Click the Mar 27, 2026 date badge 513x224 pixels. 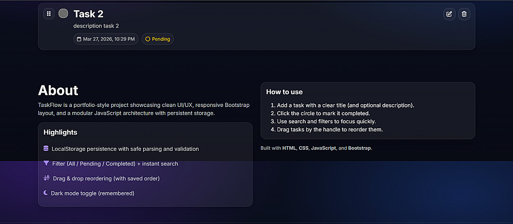coord(106,39)
